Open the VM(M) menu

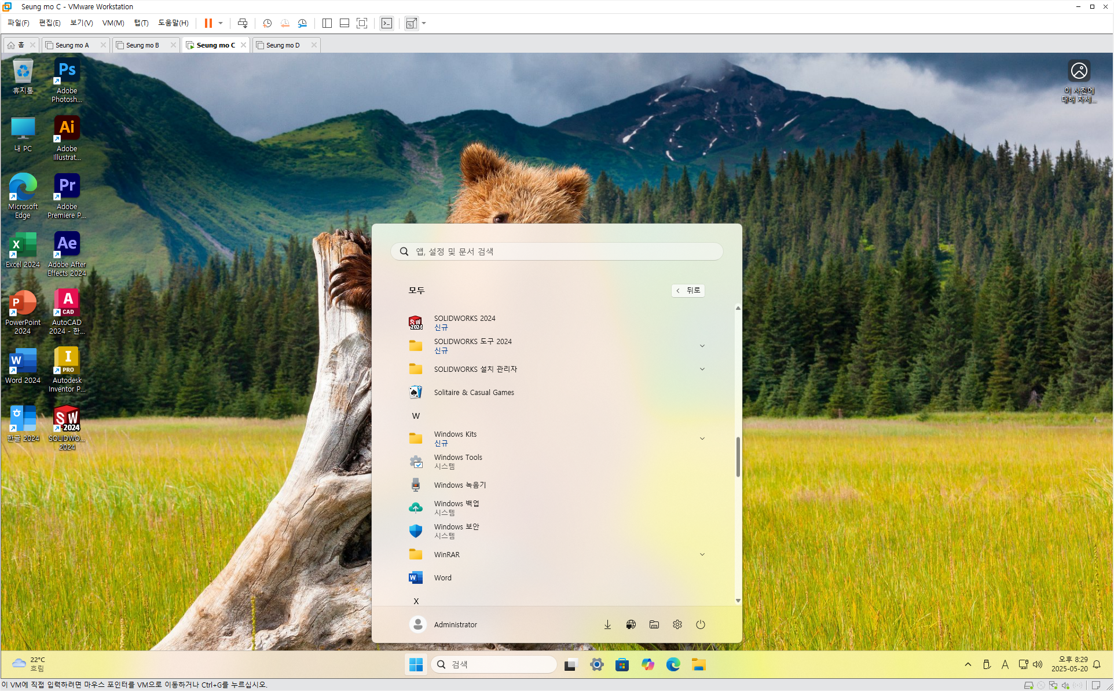[x=113, y=23]
